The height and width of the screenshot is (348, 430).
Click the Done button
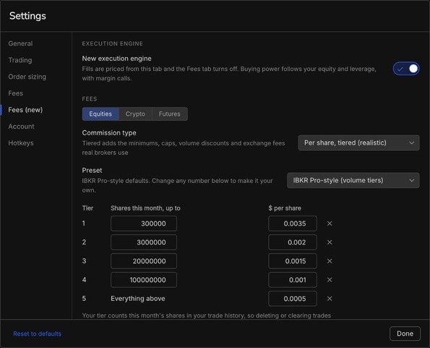tap(405, 334)
